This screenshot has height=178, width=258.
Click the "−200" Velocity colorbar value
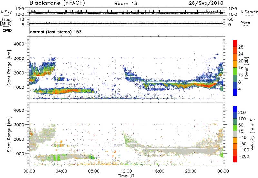pos(244,156)
